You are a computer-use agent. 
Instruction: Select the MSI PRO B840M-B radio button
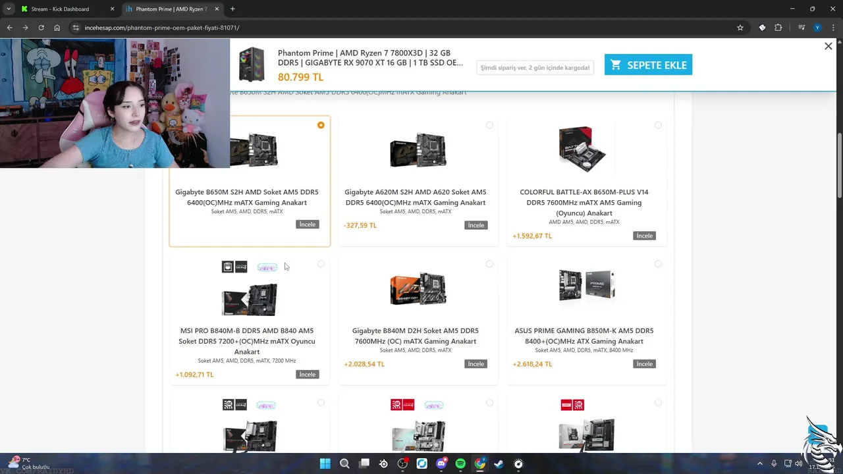(321, 264)
